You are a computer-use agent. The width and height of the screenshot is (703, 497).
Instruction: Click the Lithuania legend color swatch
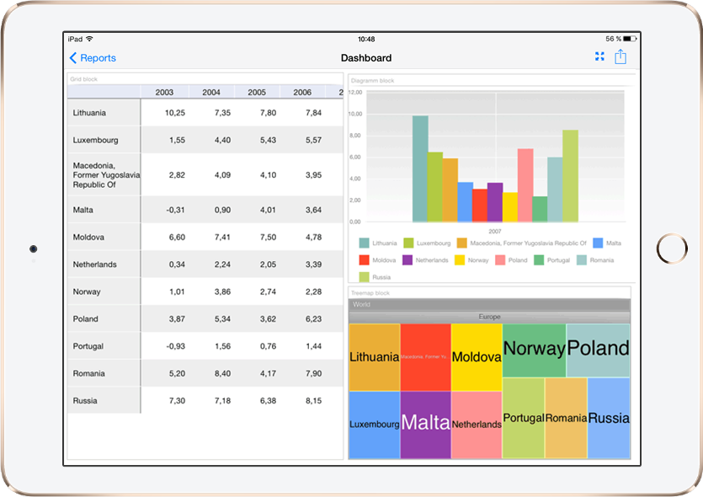tap(364, 243)
